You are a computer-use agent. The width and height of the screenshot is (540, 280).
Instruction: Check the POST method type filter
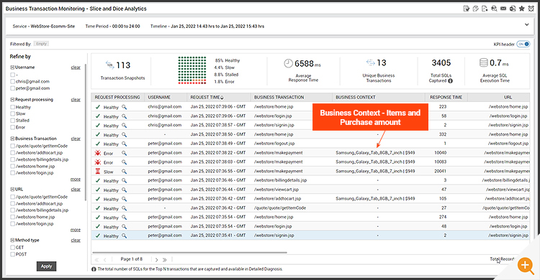[x=13, y=254]
